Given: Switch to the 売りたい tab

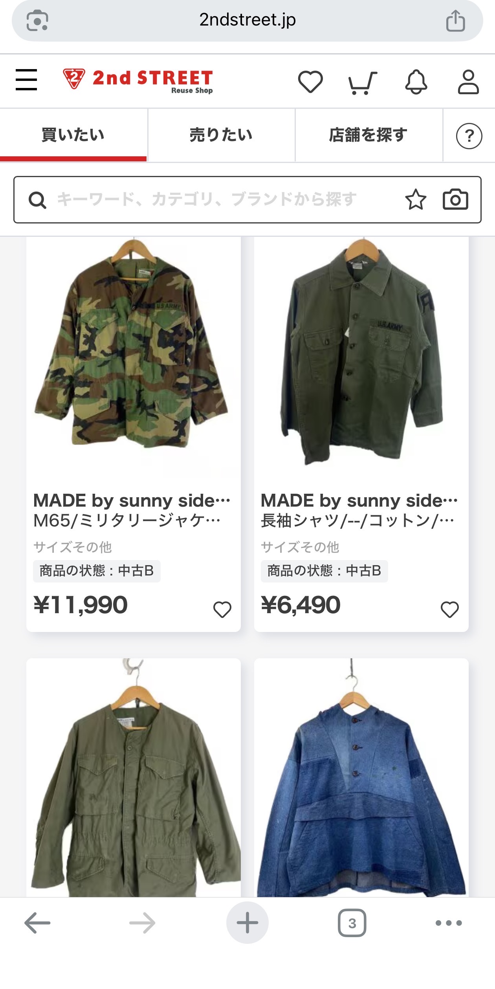Looking at the screenshot, I should pos(221,135).
